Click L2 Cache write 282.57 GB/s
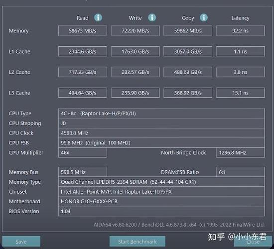 (x=135, y=72)
